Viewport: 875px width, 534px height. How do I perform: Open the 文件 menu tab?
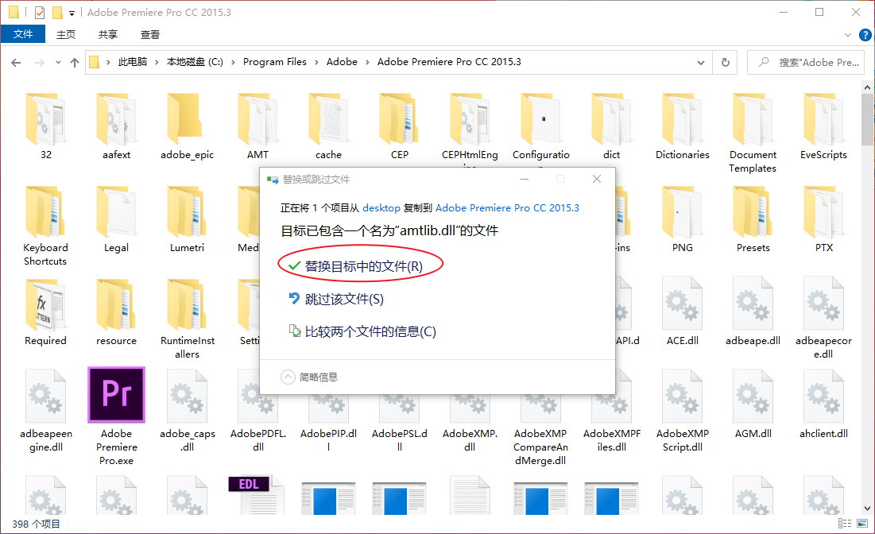pos(23,34)
